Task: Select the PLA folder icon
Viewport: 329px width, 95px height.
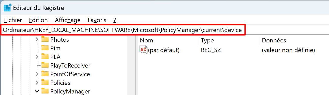Action: (45, 57)
